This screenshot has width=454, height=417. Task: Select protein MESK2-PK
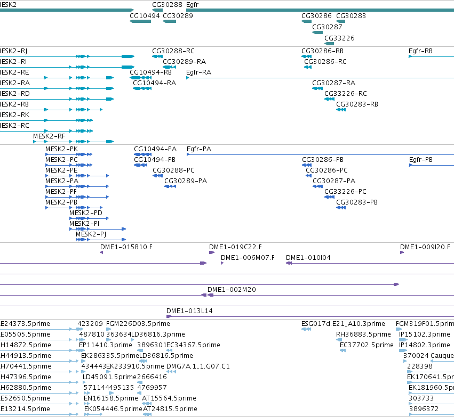point(61,149)
